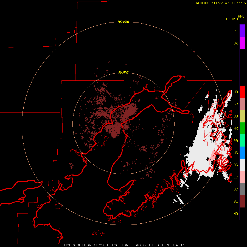Click the GR legend label
Screen dimensions: 247x247
point(235,104)
